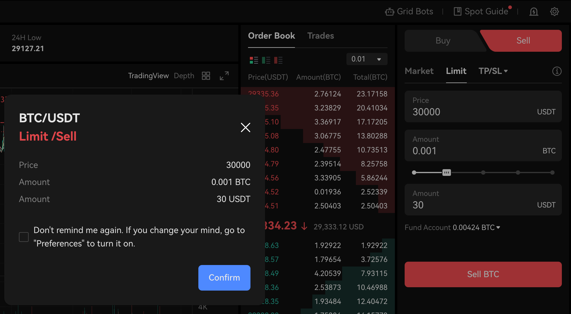Viewport: 571px width, 314px height.
Task: Expand the TP/SL order type dropdown
Action: pyautogui.click(x=493, y=71)
